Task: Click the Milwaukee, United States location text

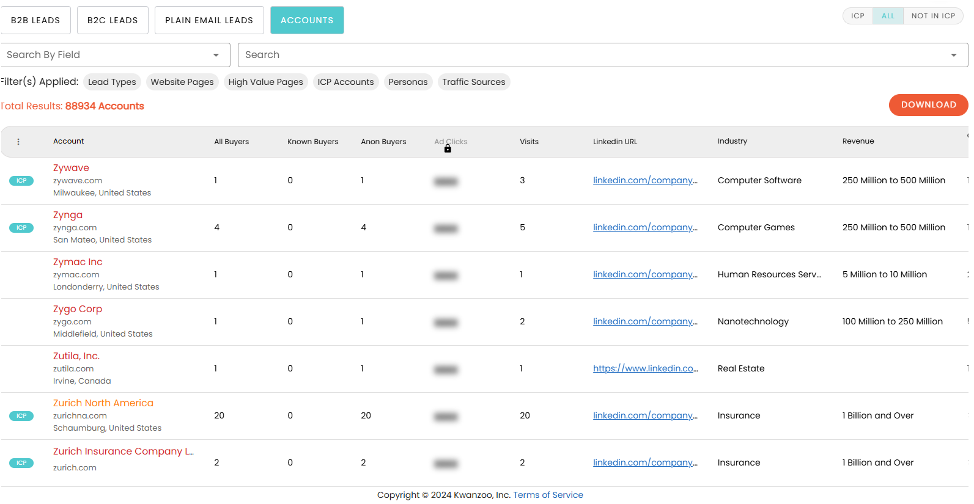Action: tap(102, 193)
